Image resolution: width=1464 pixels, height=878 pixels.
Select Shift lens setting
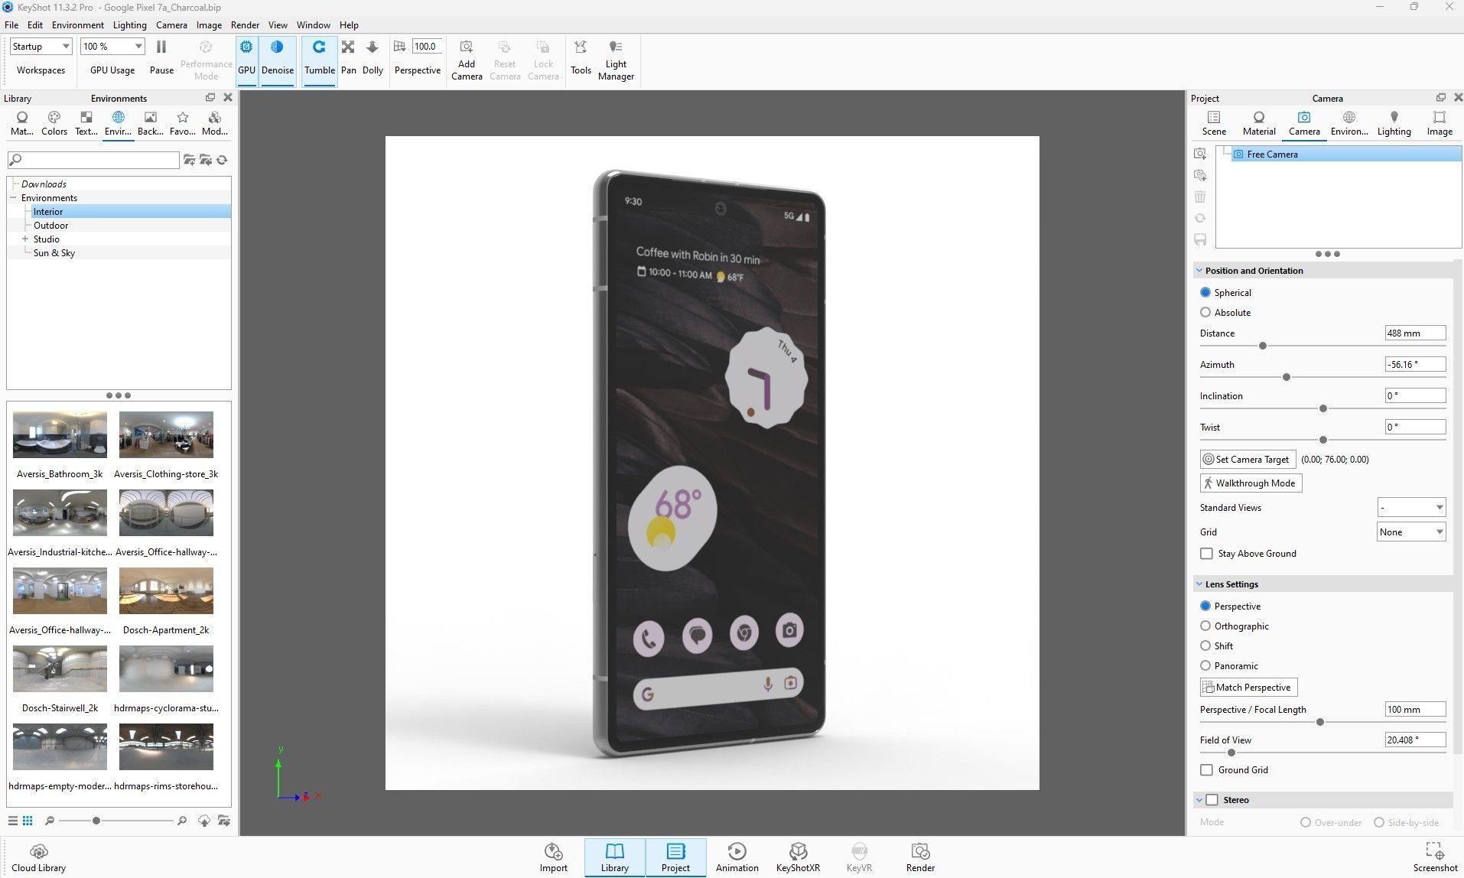[1205, 645]
